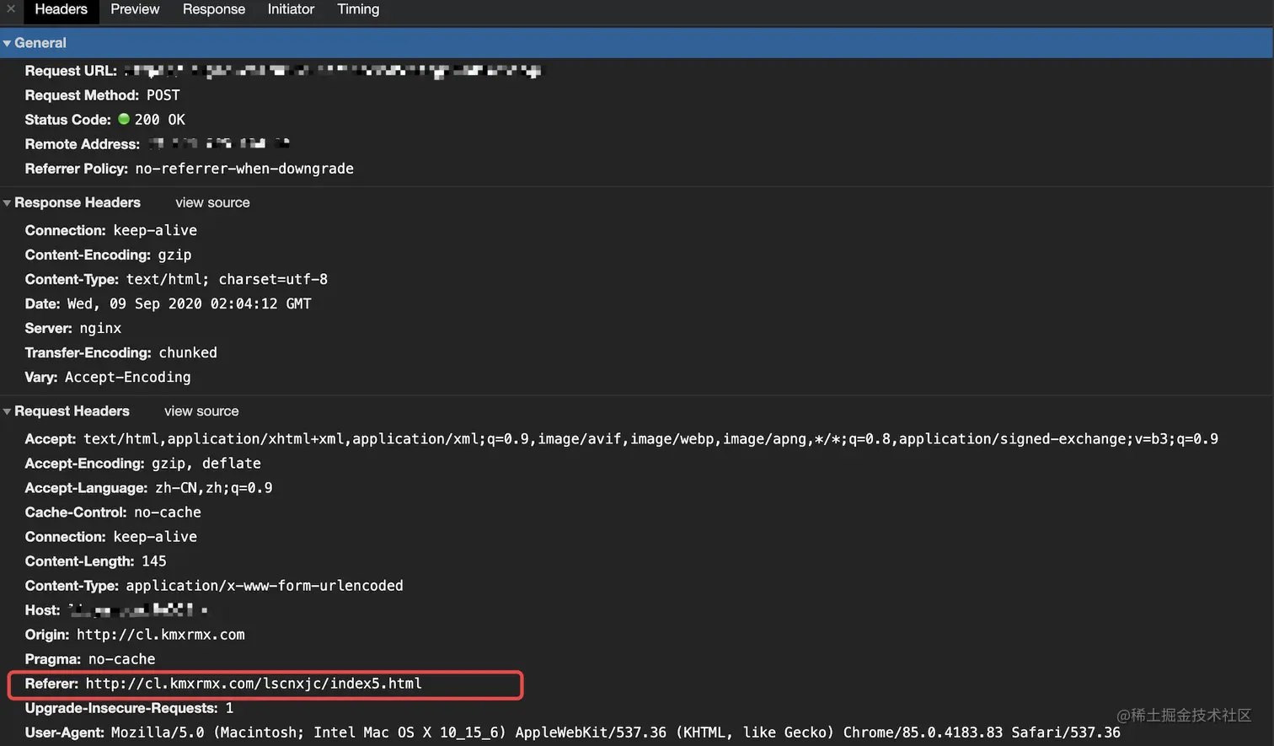Click the Request URL label
This screenshot has height=746, width=1274.
pos(71,71)
